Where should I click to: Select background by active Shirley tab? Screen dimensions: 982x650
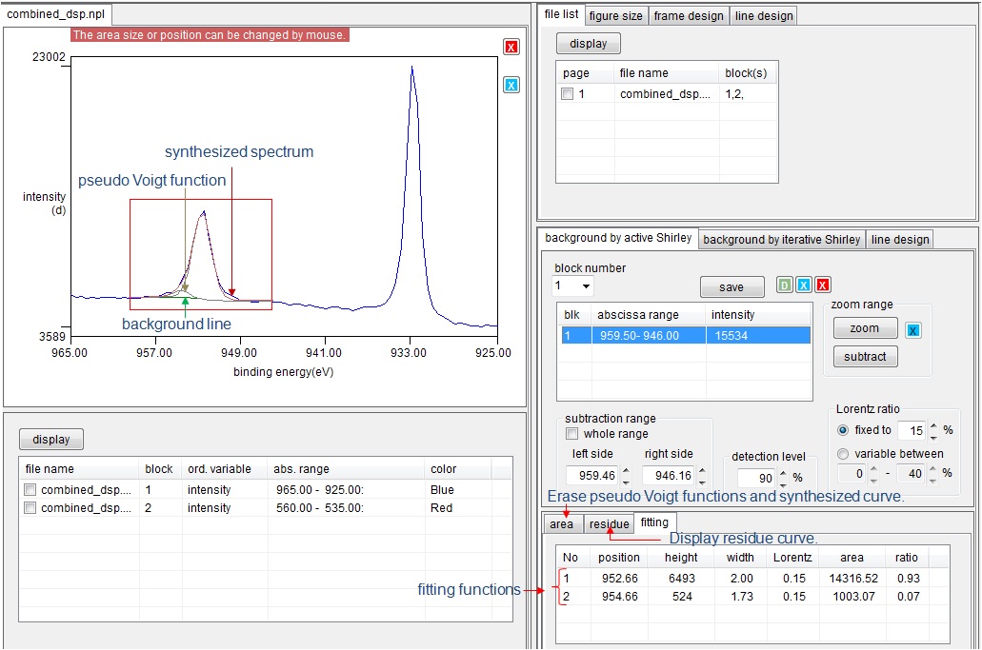[x=618, y=238]
